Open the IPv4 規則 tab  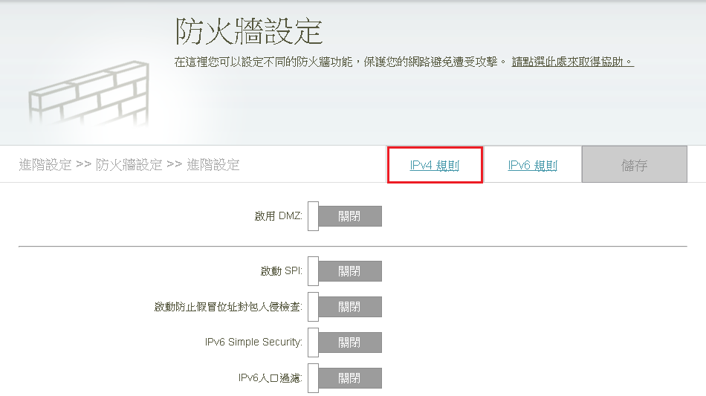(x=435, y=166)
